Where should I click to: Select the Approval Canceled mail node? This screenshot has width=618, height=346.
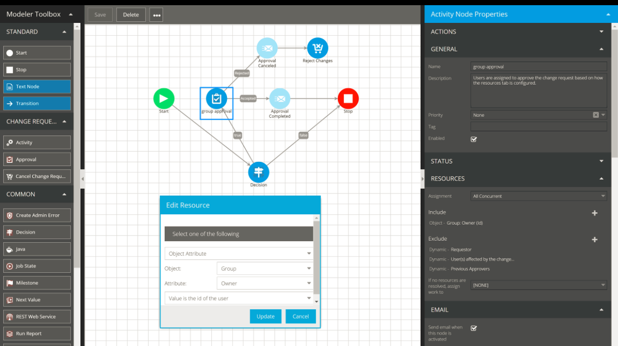pyautogui.click(x=267, y=48)
